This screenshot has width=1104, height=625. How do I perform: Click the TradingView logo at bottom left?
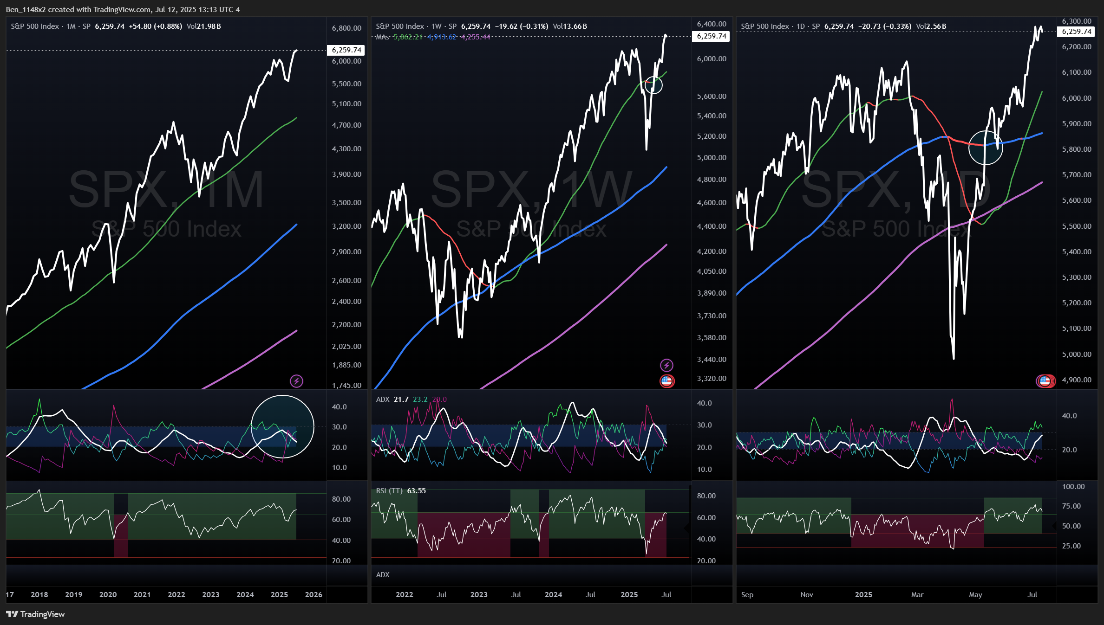point(35,614)
